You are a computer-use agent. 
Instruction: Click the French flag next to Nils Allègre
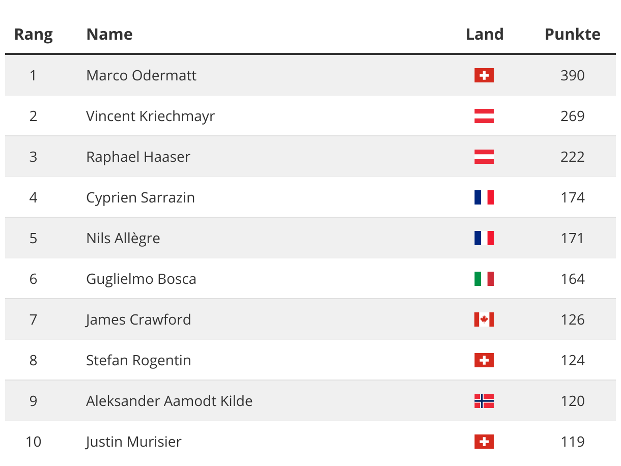484,238
